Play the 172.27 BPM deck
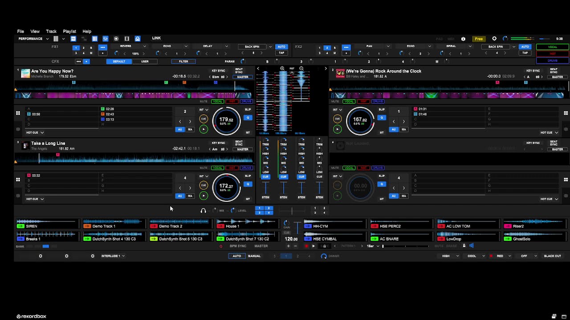 204,196
